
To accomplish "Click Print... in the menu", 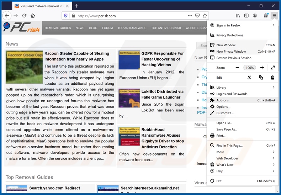I will click(243, 136).
